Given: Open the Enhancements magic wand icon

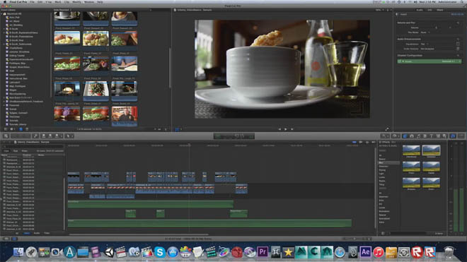Looking at the screenshot, I should click(384, 136).
